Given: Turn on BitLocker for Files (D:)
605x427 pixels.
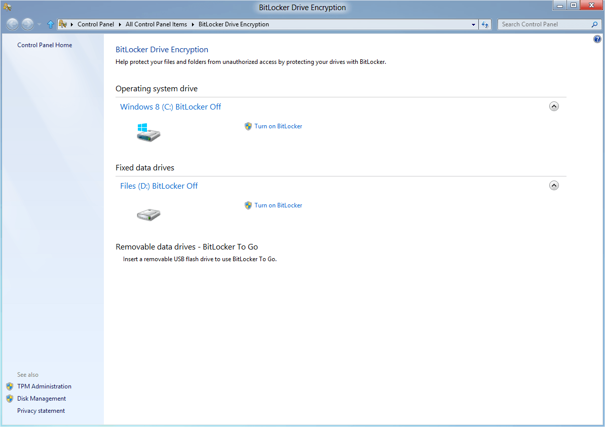Looking at the screenshot, I should (x=278, y=205).
